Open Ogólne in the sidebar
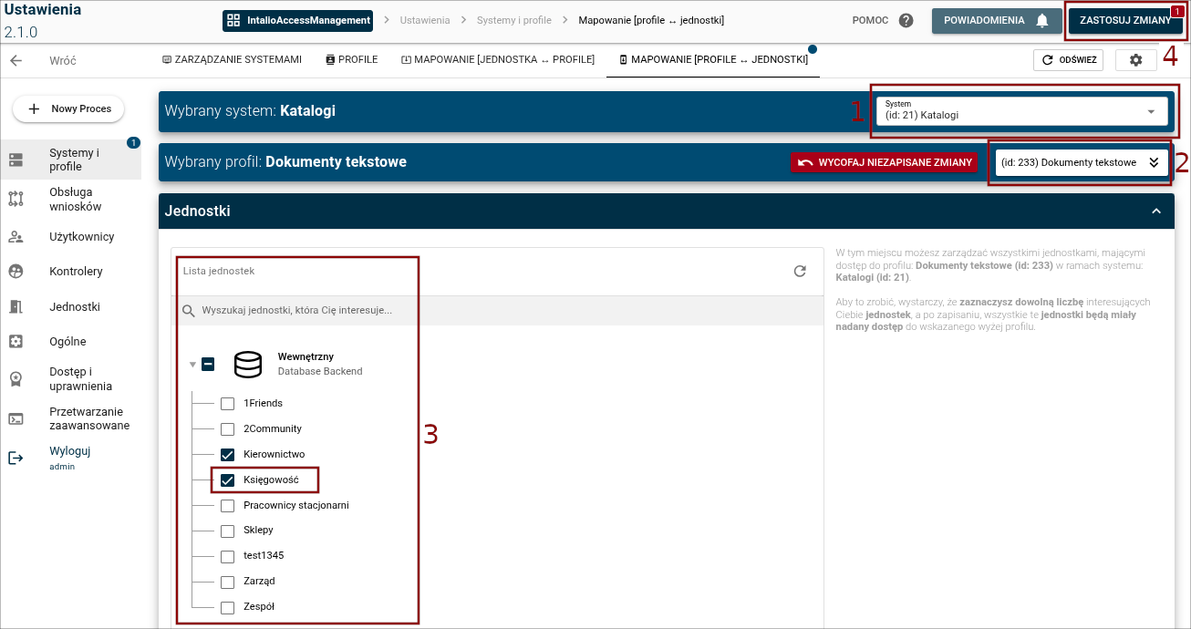1191x629 pixels. click(71, 342)
